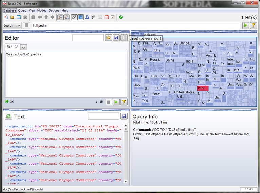Click the 47 MB memory indicator button
Image resolution: width=260 pixels, height=193 pixels.
pyautogui.click(x=249, y=189)
